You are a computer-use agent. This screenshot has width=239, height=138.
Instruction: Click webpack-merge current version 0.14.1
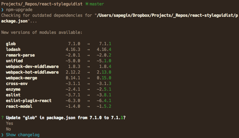click(x=73, y=78)
